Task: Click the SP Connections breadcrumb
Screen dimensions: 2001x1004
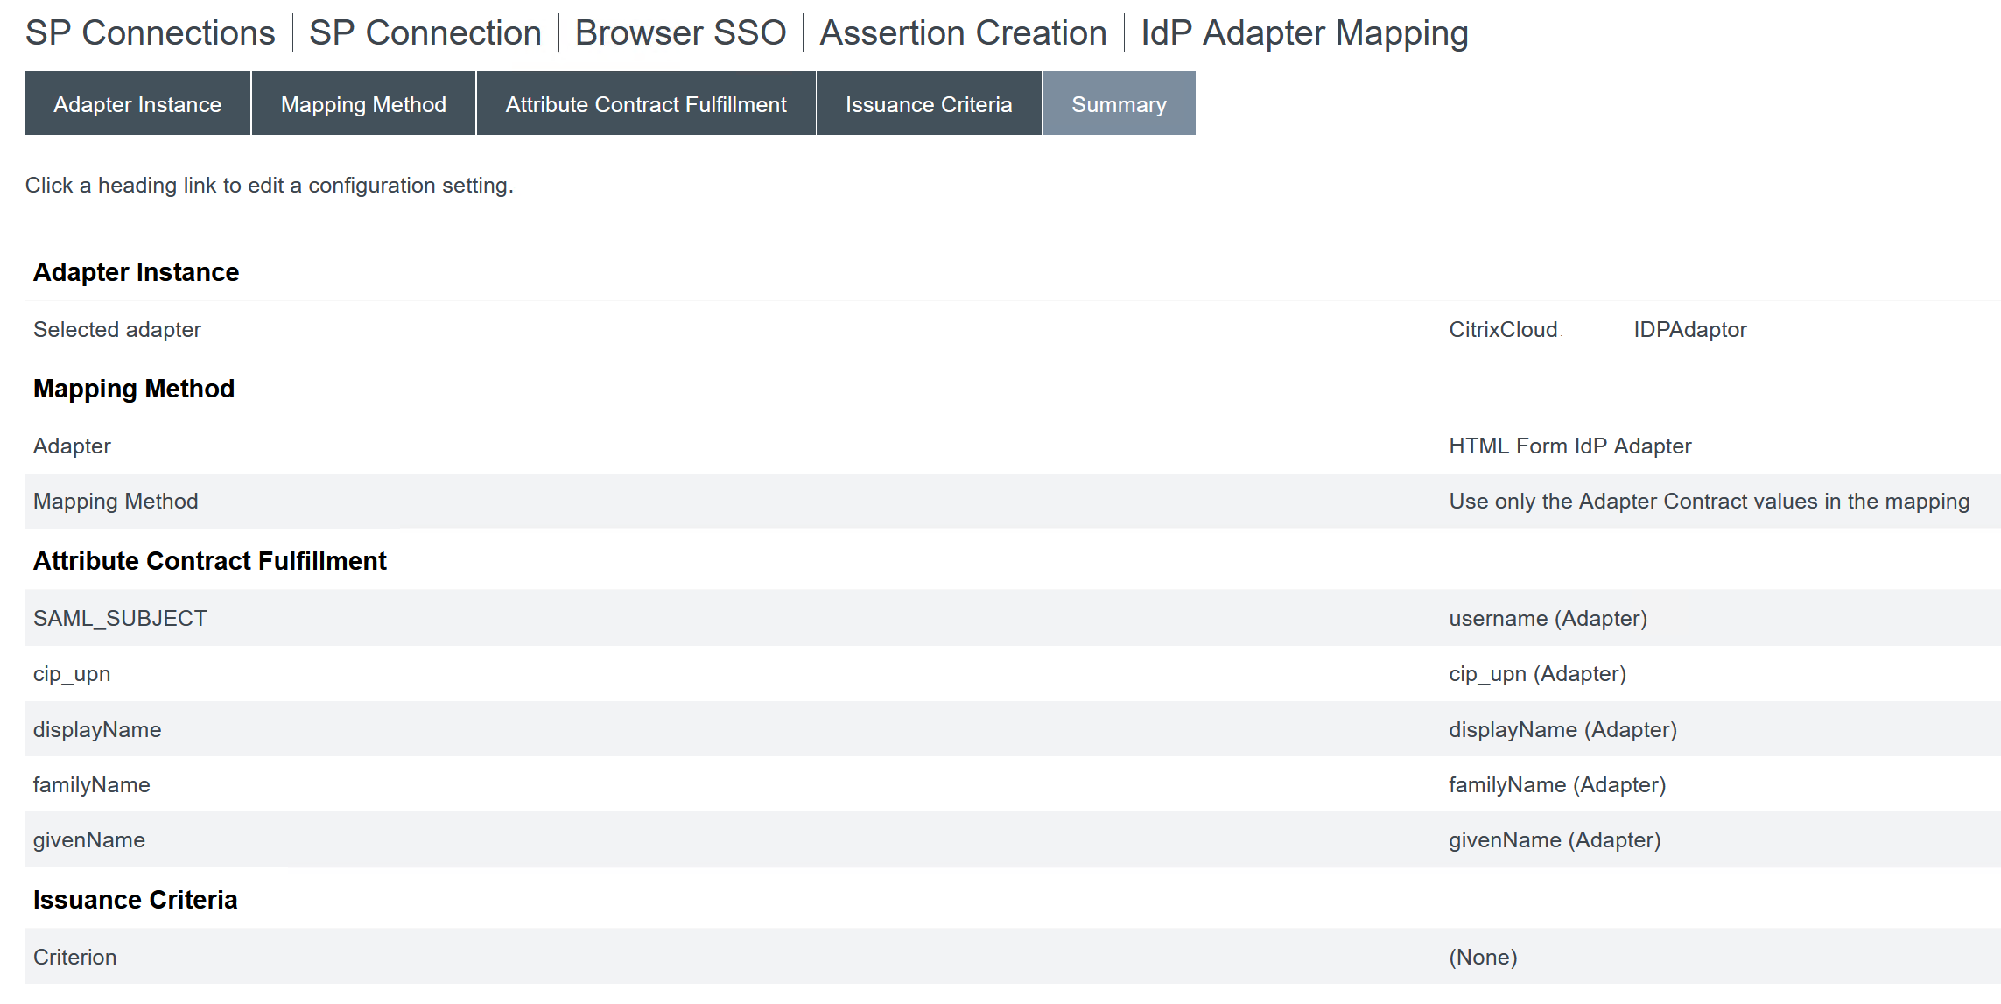Action: (151, 33)
